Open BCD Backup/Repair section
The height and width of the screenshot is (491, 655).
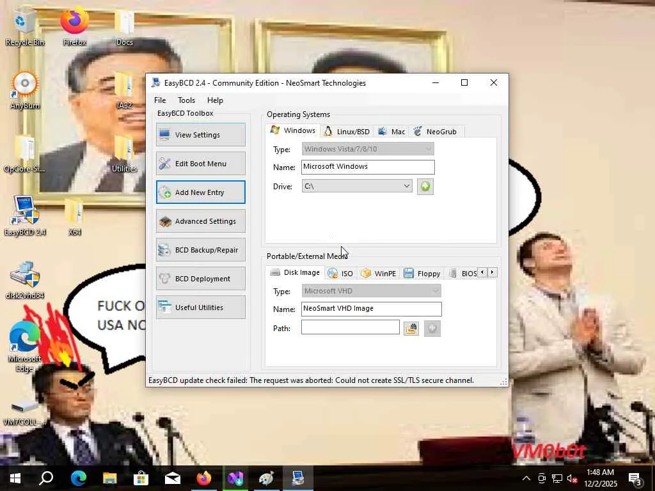200,250
